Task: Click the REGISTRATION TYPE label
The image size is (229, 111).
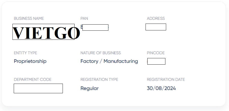Action: click(99, 80)
